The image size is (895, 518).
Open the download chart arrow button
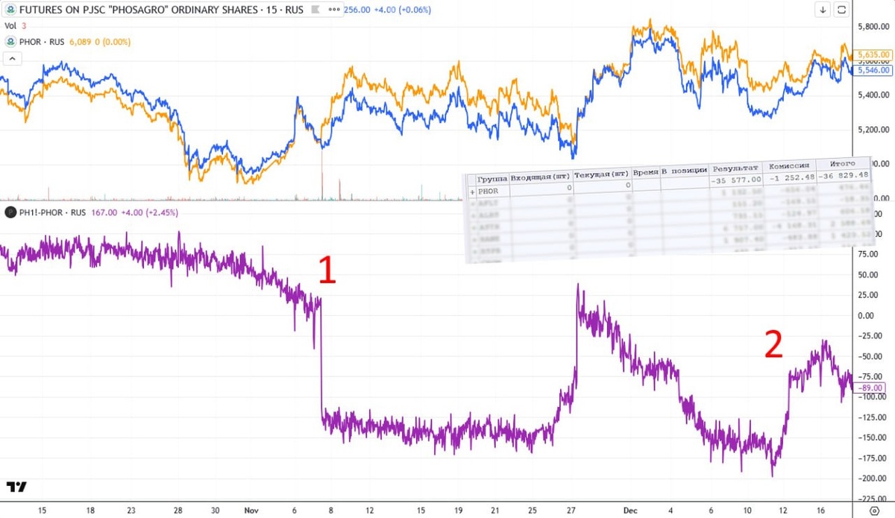(x=823, y=10)
